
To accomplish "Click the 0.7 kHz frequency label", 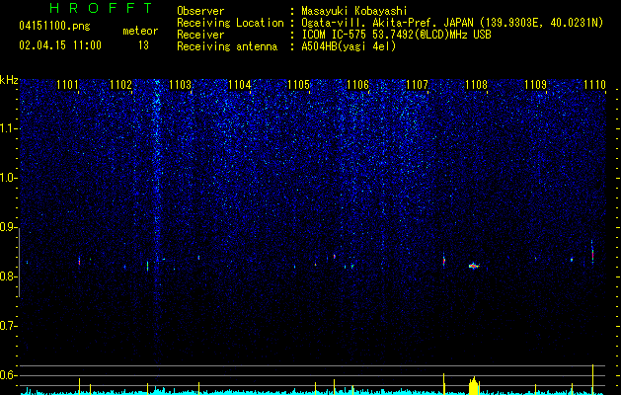I will coord(9,326).
